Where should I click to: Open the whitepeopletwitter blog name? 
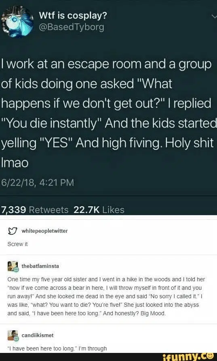44,231
